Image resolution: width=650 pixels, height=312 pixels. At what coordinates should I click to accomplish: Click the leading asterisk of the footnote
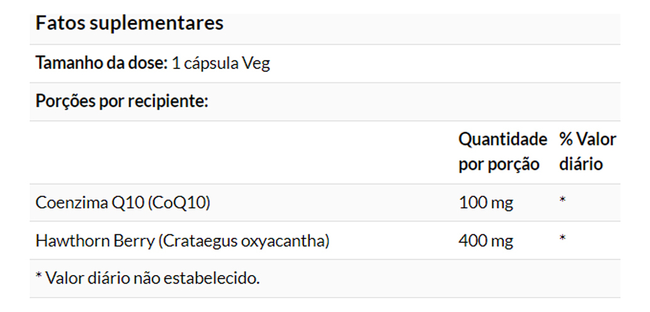[x=39, y=277]
